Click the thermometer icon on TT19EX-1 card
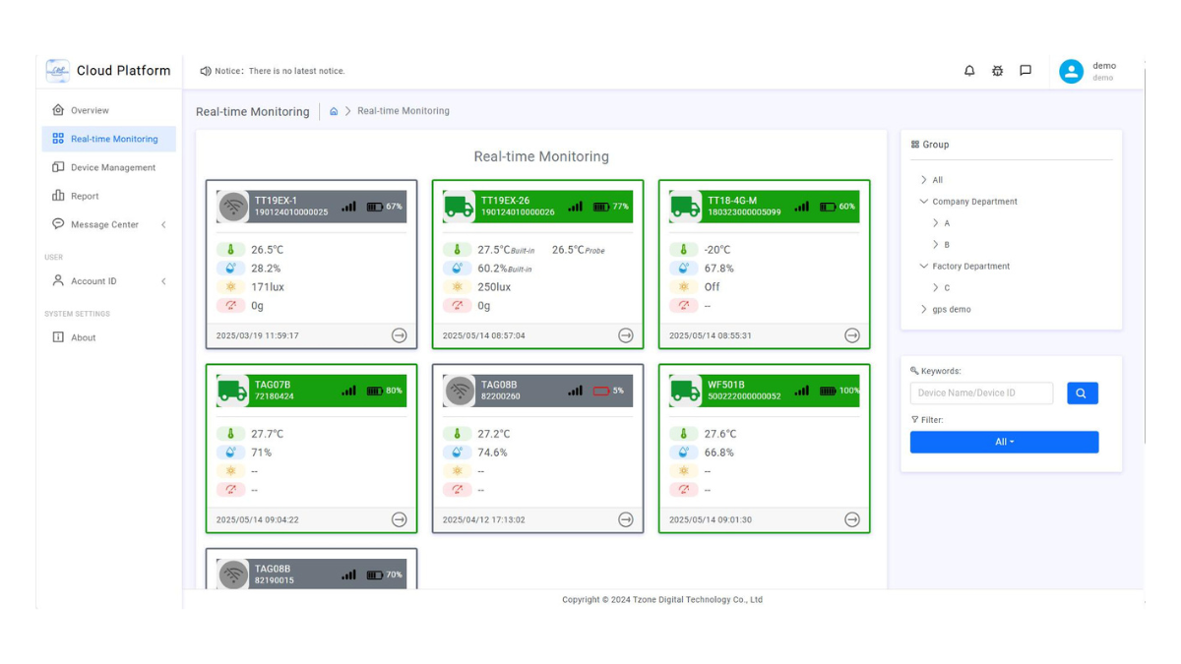1181x664 pixels. 231,250
